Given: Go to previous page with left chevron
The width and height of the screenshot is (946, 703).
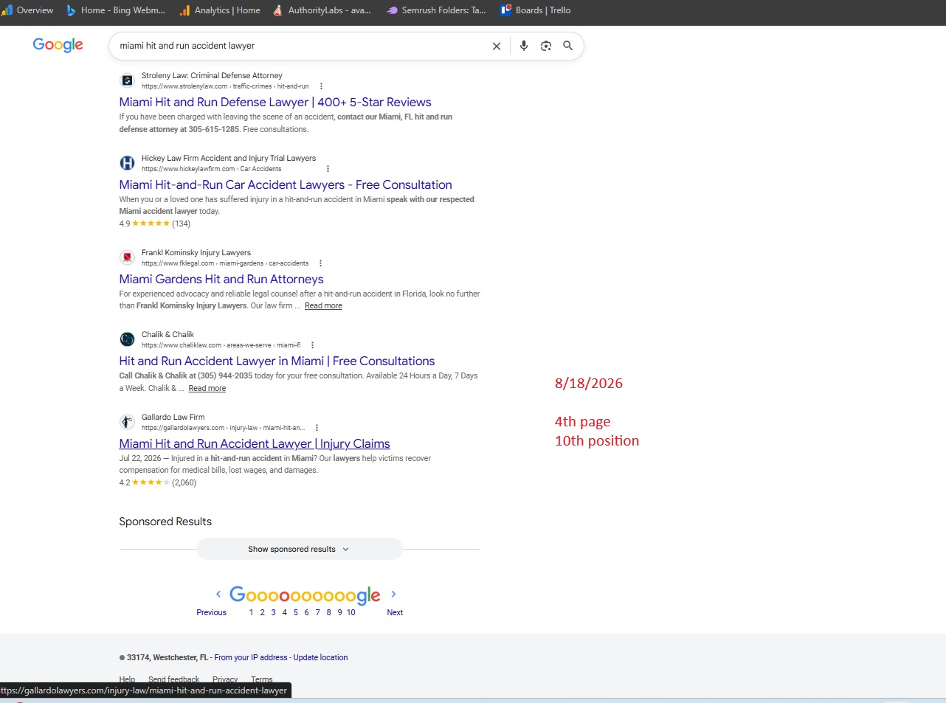Looking at the screenshot, I should coord(218,594).
